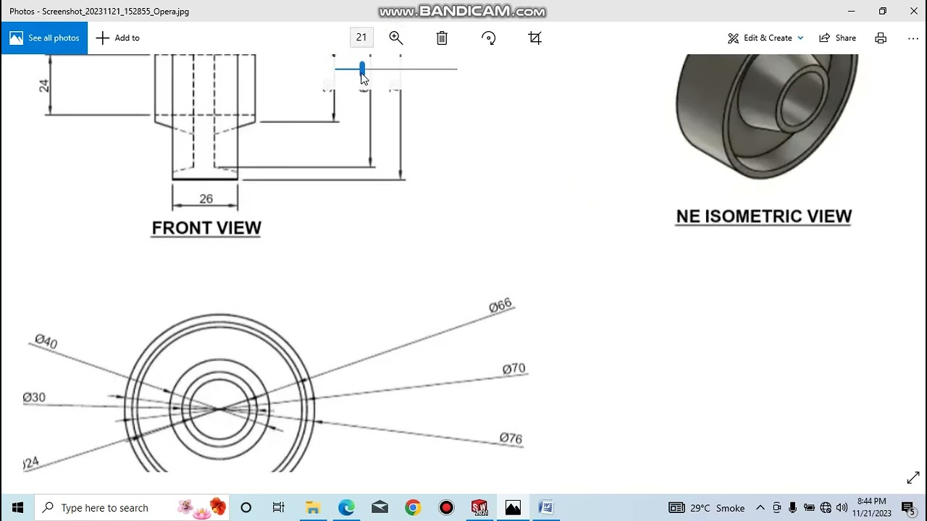Open the Mail app in taskbar
Viewport: 927px width, 521px height.
click(379, 507)
